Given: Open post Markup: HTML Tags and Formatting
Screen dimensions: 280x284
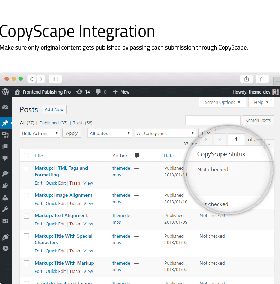Looking at the screenshot, I should click(61, 171).
